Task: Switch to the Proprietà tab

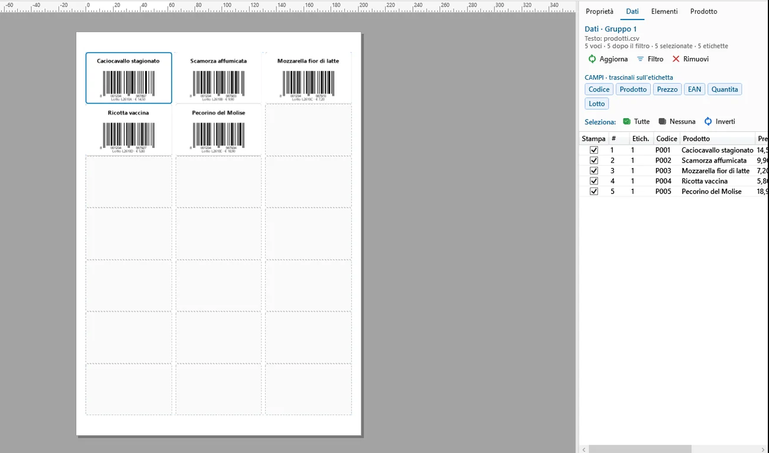Action: click(599, 12)
